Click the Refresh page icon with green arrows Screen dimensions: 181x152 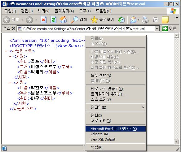point(53,20)
